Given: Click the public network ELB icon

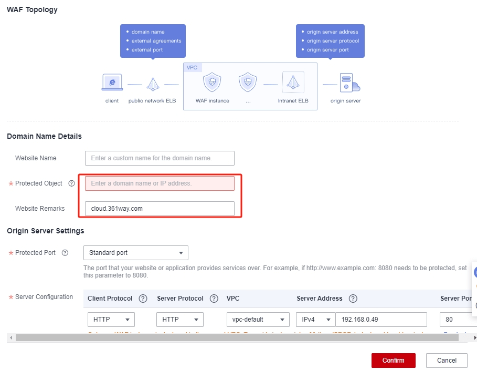Looking at the screenshot, I should pyautogui.click(x=153, y=84).
